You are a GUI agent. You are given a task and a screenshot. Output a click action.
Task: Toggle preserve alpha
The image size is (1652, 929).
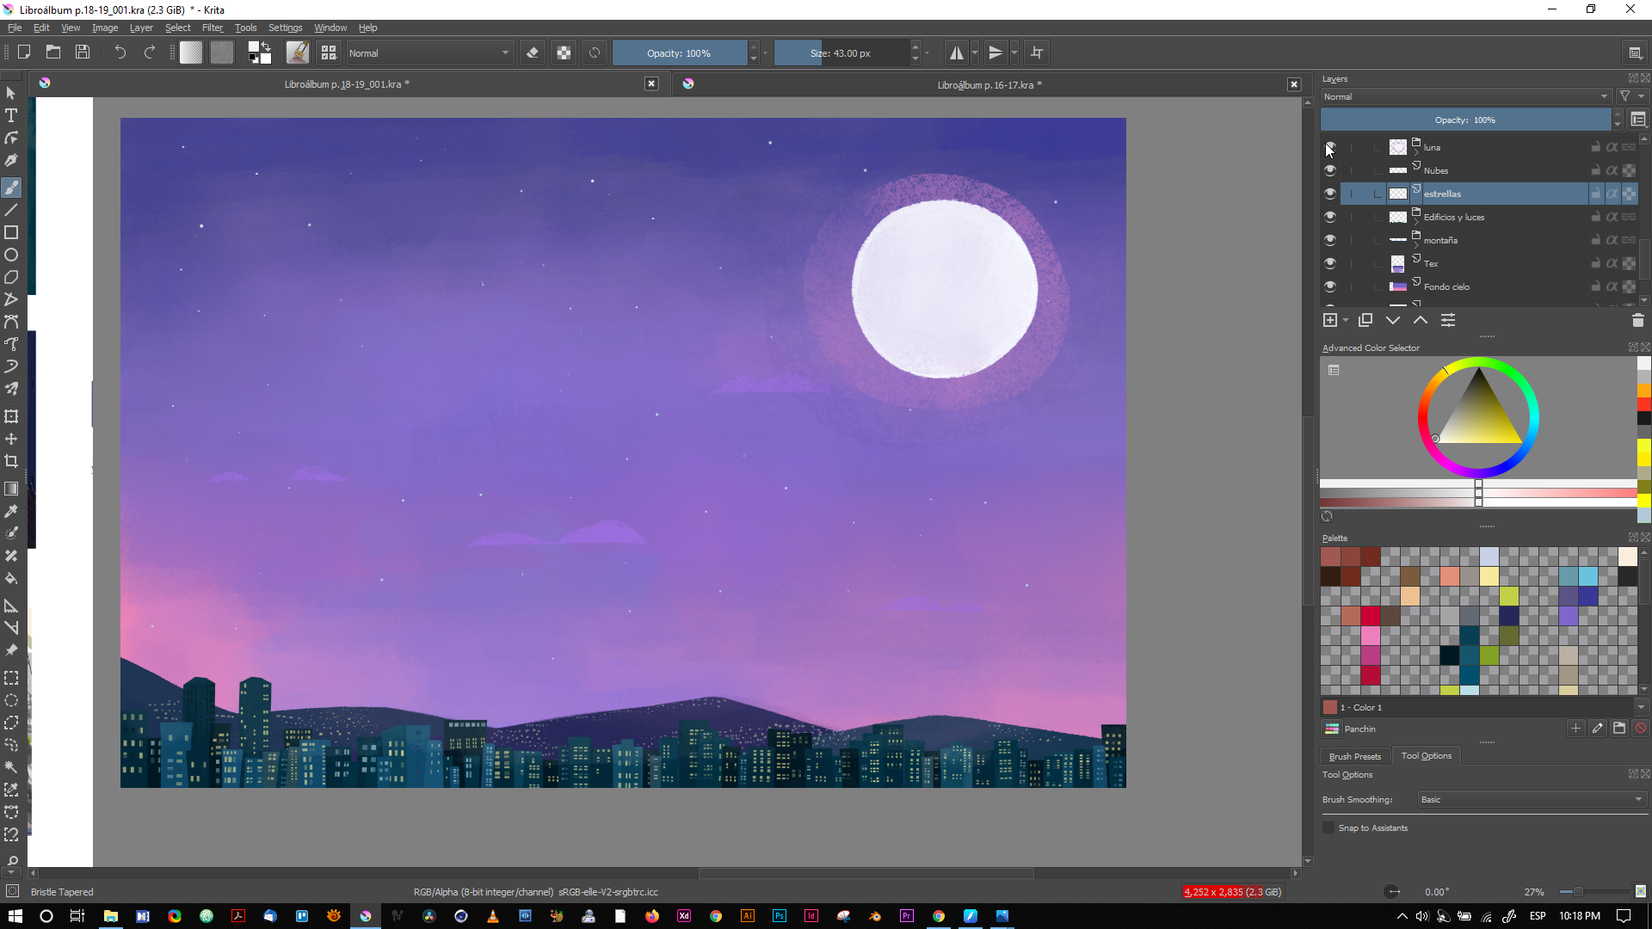(x=564, y=52)
